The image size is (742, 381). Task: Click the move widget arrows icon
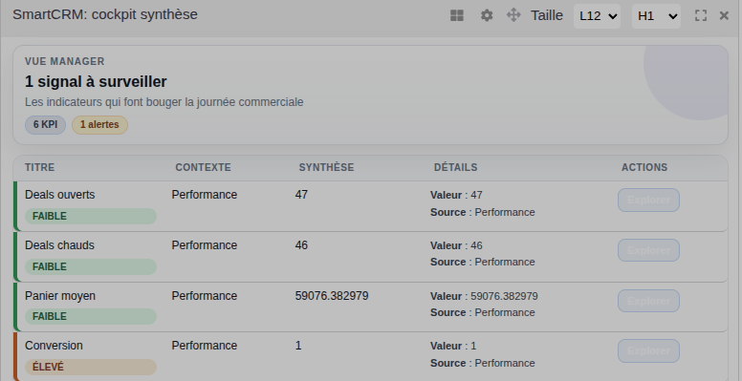[x=513, y=15]
